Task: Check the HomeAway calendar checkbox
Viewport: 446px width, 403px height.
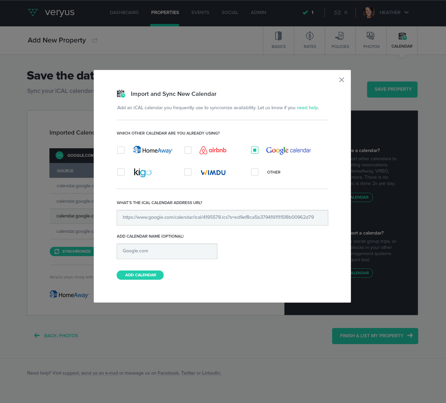Action: [121, 150]
